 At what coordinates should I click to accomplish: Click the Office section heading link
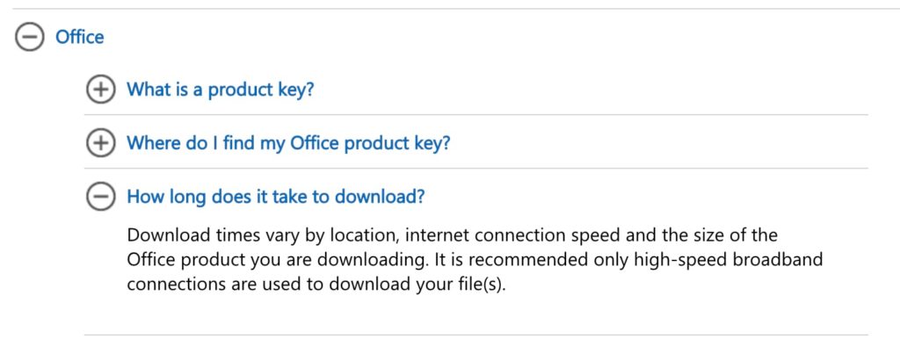click(x=80, y=37)
